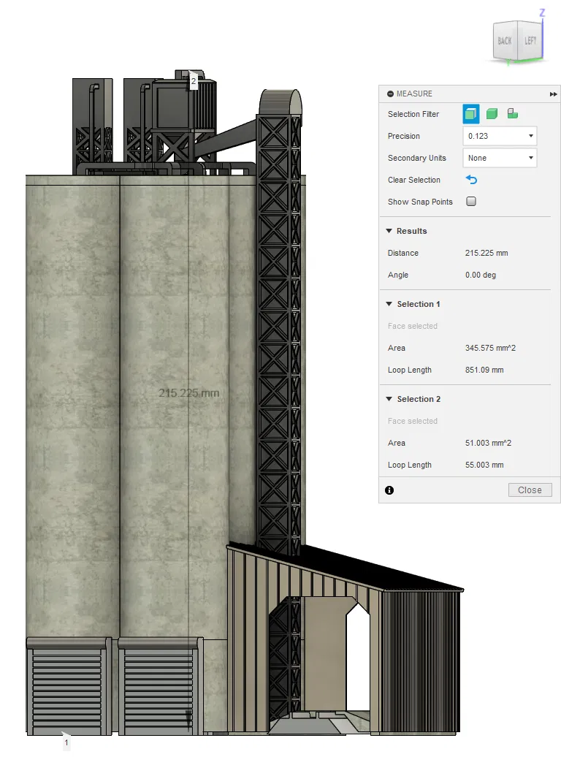
Task: Collapse the Selection 1 section
Action: click(389, 304)
